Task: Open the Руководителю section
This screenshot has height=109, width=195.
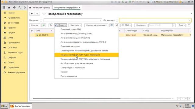Action: point(14,18)
